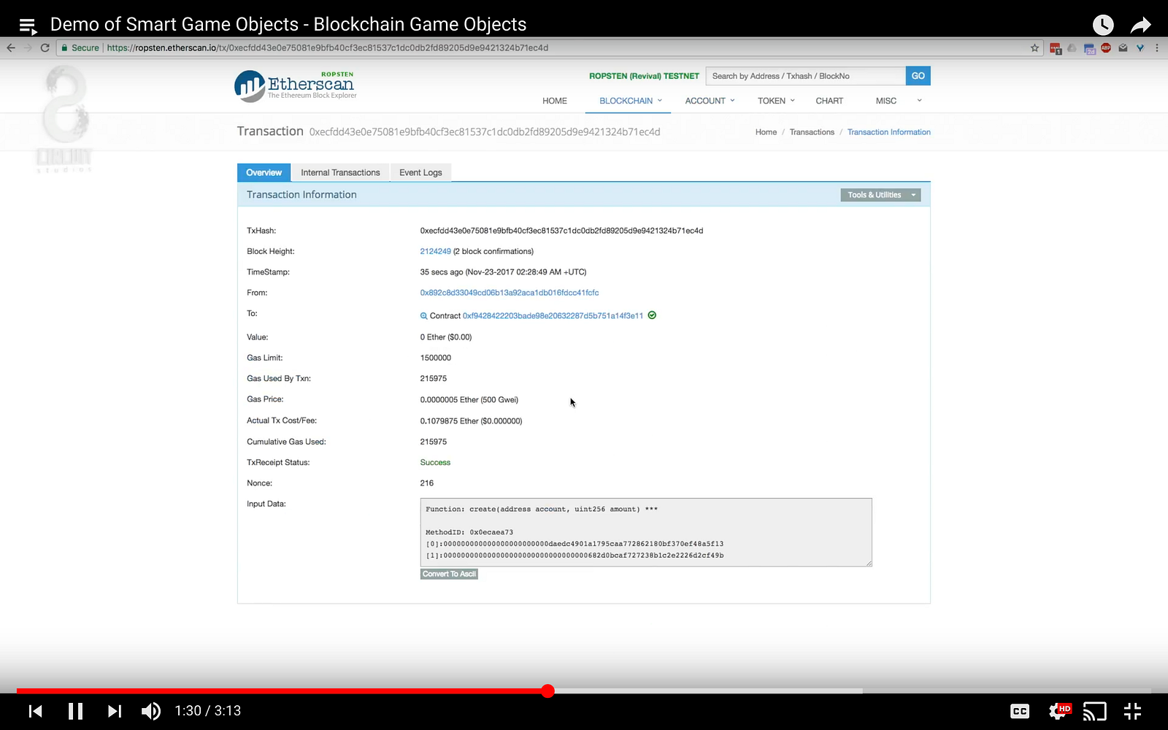Open the mail checkmark extension icon

[1123, 48]
